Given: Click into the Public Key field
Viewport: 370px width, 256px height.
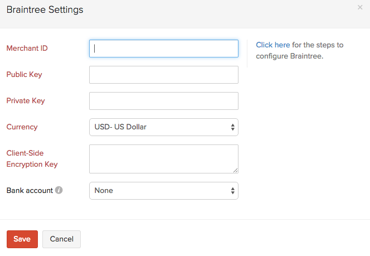Looking at the screenshot, I should [x=164, y=75].
